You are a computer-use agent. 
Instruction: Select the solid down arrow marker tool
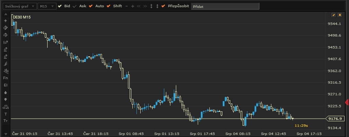coord(5,100)
